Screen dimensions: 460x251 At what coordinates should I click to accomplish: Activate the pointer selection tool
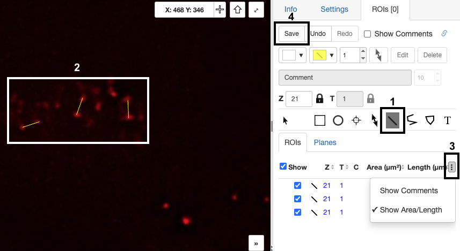(x=285, y=120)
